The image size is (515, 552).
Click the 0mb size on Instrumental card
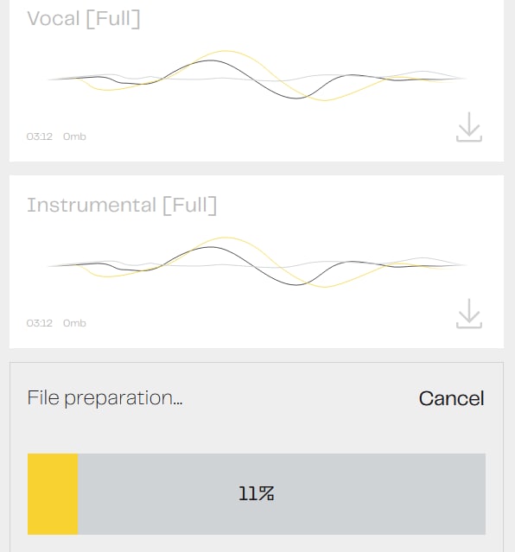pos(74,323)
